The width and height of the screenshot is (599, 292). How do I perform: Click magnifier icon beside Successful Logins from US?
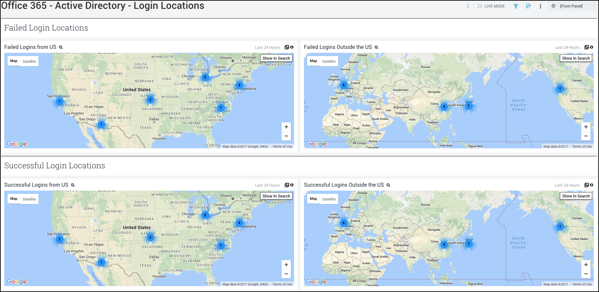pyautogui.click(x=73, y=185)
